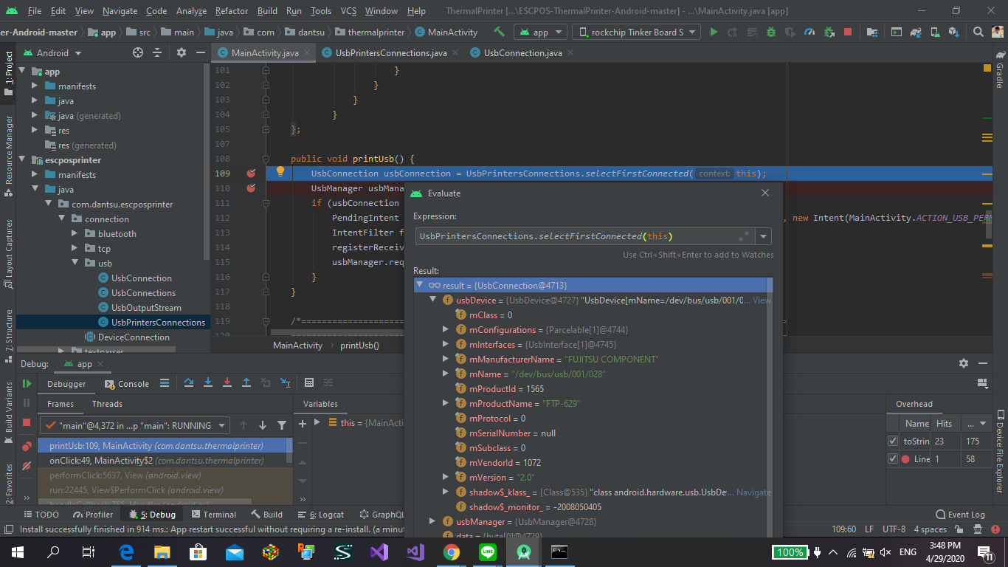
Task: Open Google Chrome from the taskbar
Action: (x=452, y=551)
